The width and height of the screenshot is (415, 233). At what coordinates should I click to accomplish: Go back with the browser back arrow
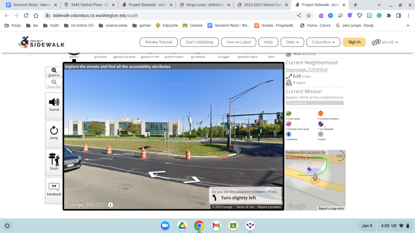click(7, 16)
